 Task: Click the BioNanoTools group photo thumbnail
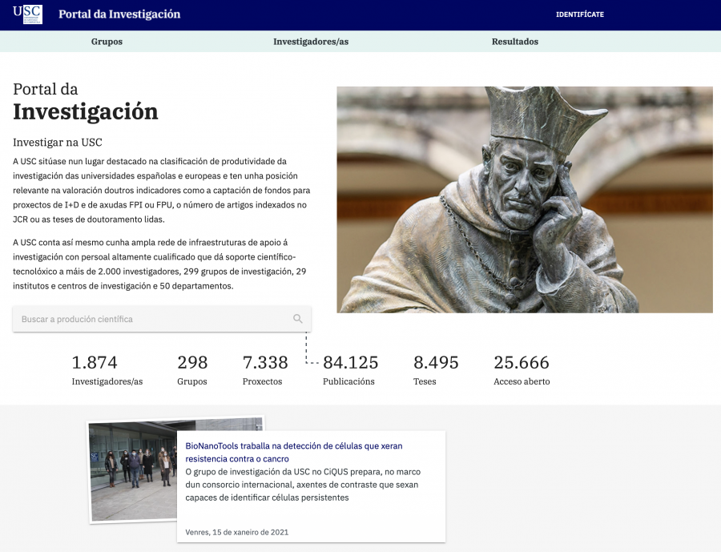click(x=133, y=470)
